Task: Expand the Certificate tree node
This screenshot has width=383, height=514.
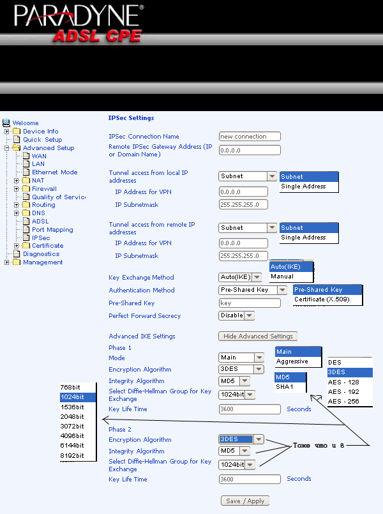Action: point(17,246)
